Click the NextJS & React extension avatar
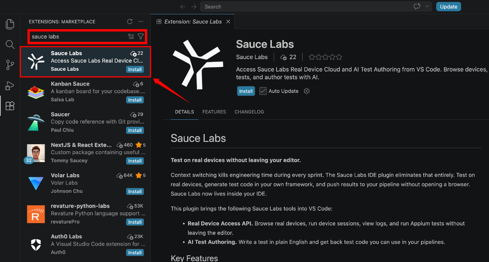 tap(36, 153)
